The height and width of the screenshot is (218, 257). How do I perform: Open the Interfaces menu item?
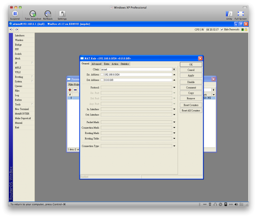point(24,35)
